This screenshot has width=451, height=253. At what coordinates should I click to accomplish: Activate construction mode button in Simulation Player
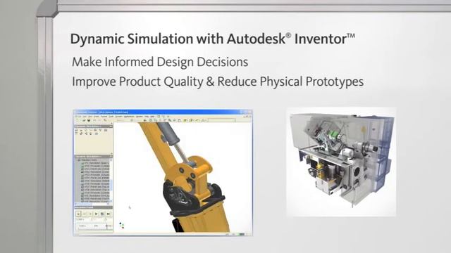point(78,214)
